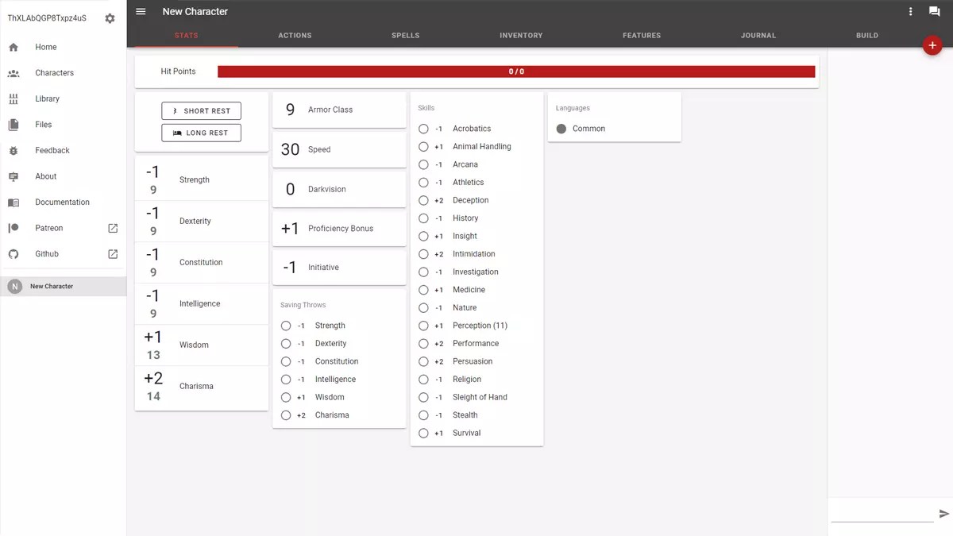Switch to the Spells tab
The width and height of the screenshot is (953, 536).
pyautogui.click(x=405, y=35)
